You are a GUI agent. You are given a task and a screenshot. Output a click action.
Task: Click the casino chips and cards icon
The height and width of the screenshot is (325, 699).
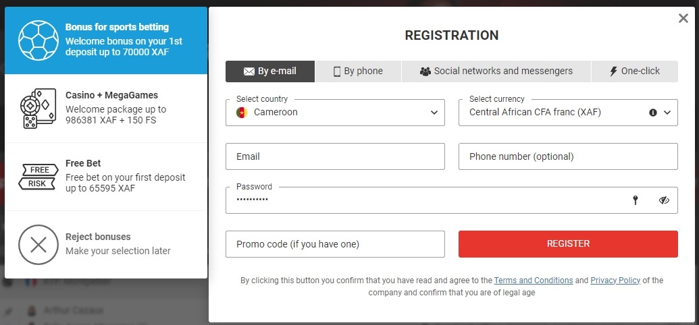[x=38, y=109]
